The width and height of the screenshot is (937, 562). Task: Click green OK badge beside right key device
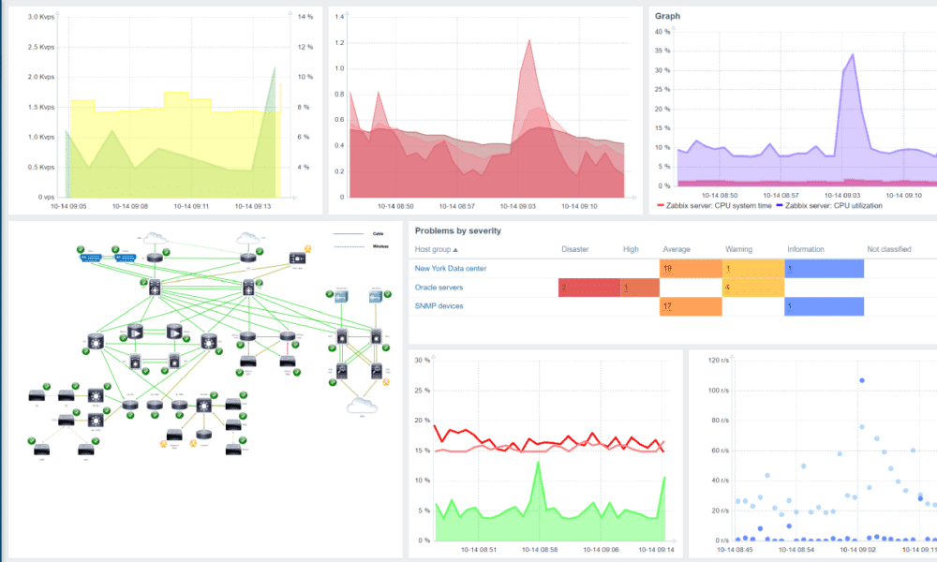387,294
